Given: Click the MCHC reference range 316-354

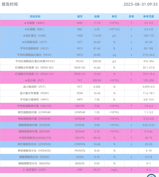Looking at the screenshot, I should (x=149, y=61).
